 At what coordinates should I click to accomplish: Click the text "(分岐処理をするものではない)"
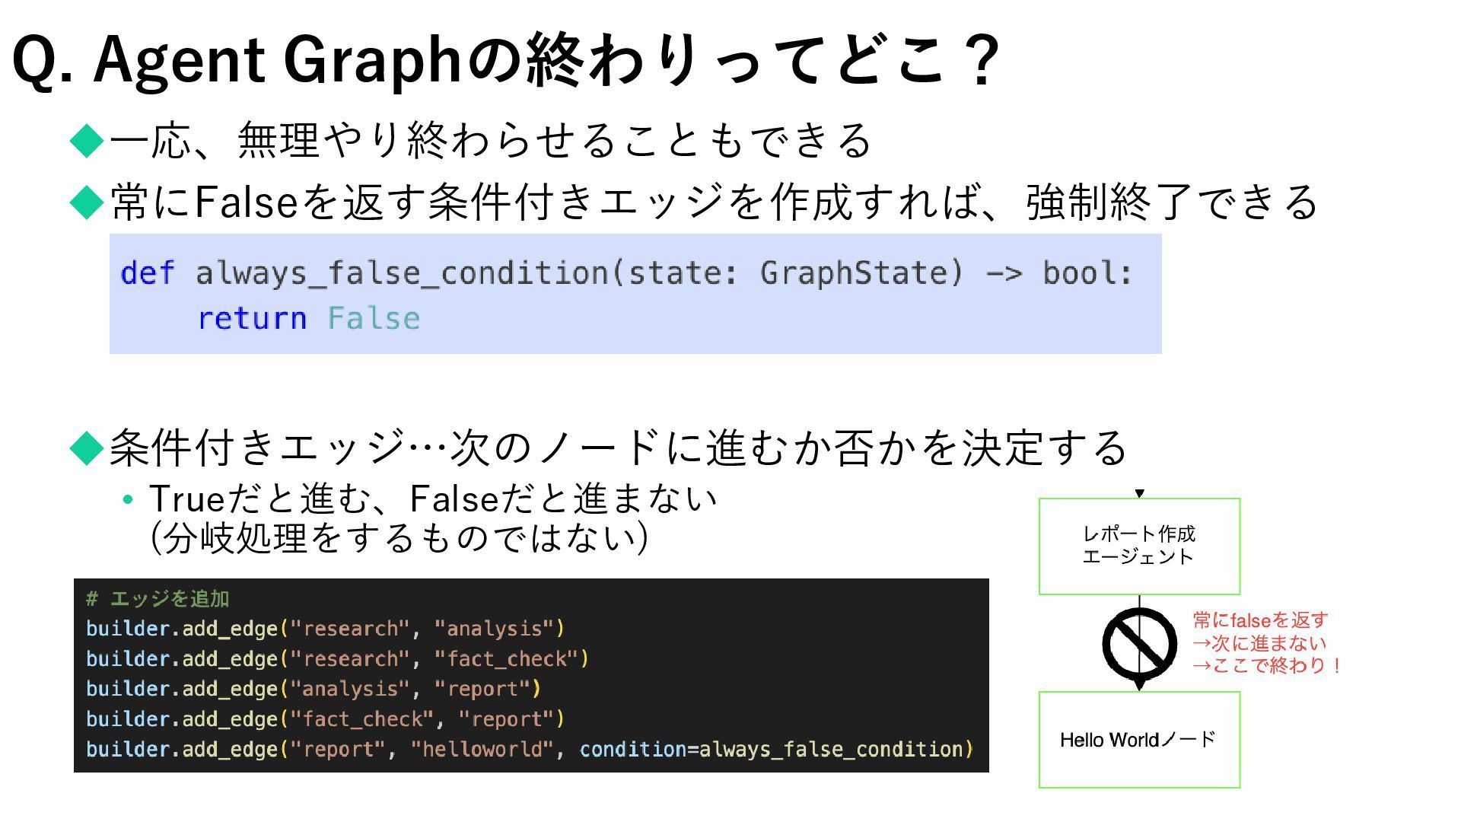(x=399, y=538)
